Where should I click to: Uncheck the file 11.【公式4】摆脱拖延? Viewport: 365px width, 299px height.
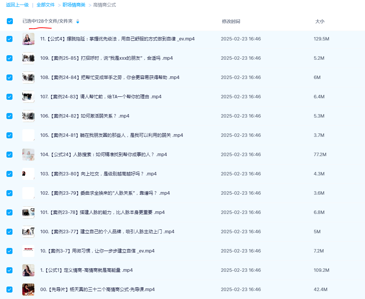[x=9, y=39]
